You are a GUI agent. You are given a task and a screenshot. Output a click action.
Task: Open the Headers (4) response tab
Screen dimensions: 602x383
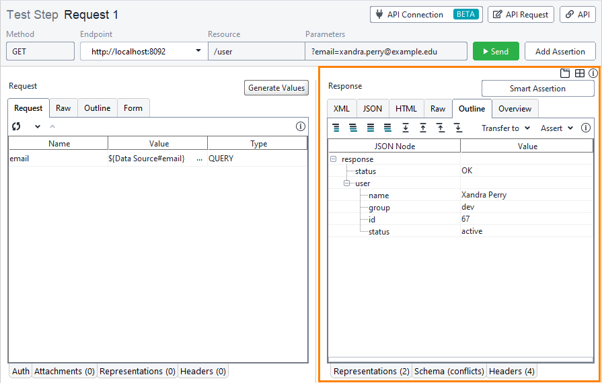point(511,371)
